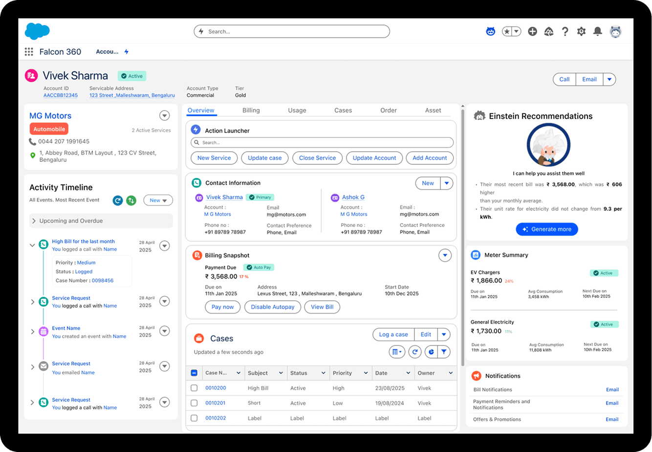The height and width of the screenshot is (452, 652).
Task: Click Email link for Bill Notifications
Action: (612, 390)
